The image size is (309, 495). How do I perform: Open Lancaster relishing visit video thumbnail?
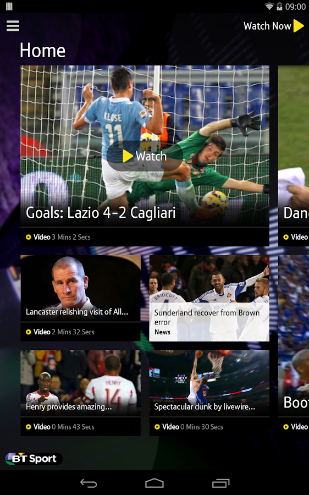80,289
